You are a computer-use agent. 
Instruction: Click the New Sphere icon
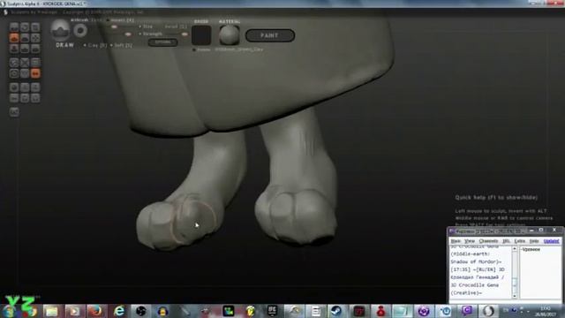pos(14,87)
